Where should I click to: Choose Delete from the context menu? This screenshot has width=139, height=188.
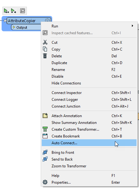tap(89, 56)
